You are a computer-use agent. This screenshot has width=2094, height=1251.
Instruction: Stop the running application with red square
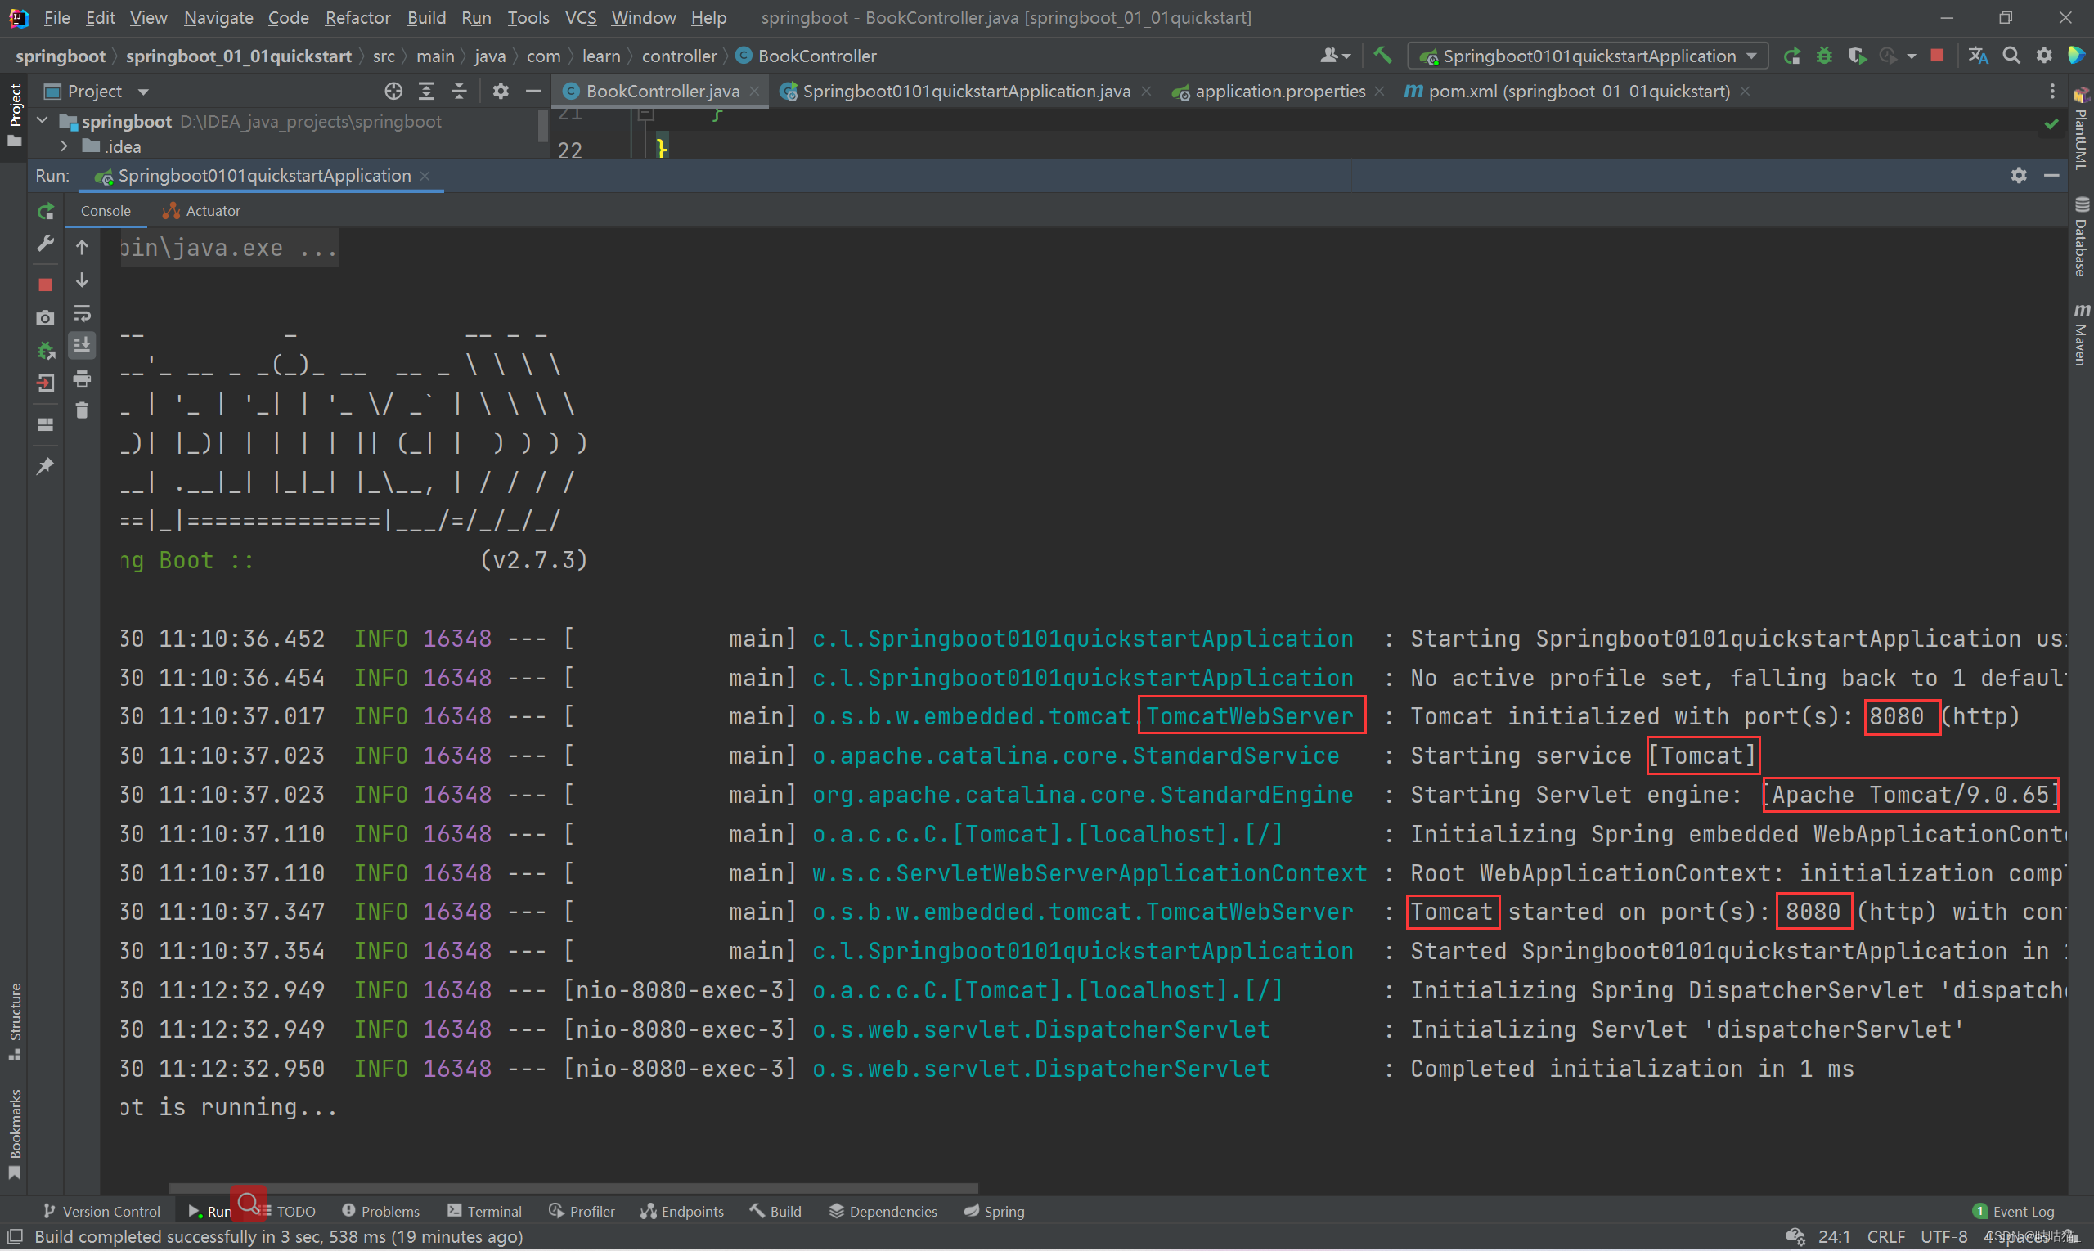46,285
